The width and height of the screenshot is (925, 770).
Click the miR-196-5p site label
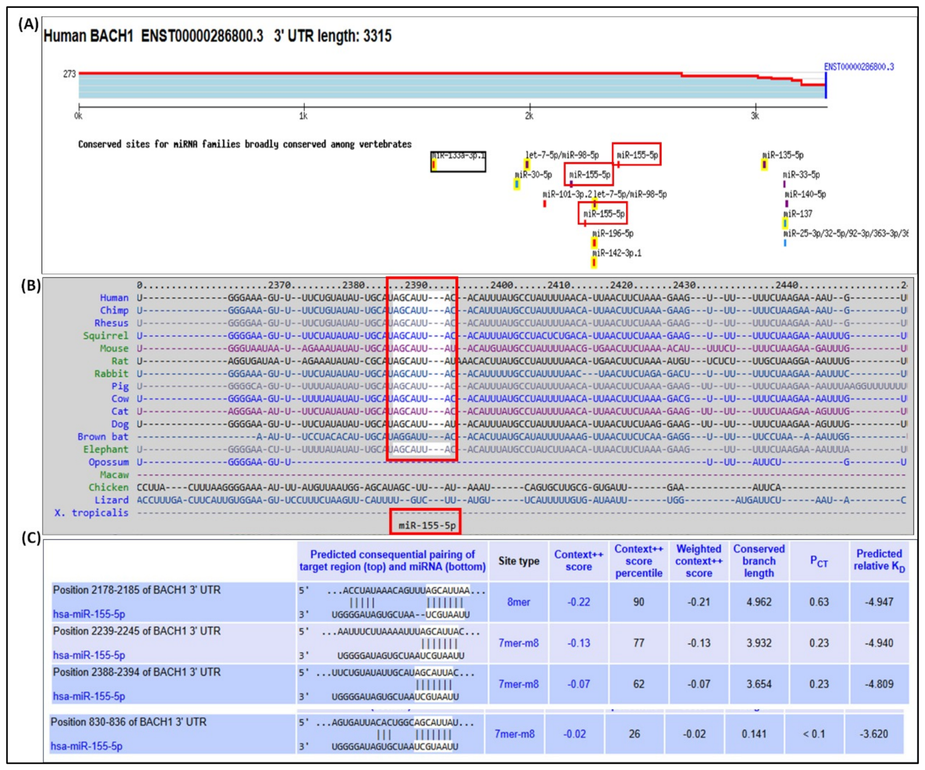[613, 233]
